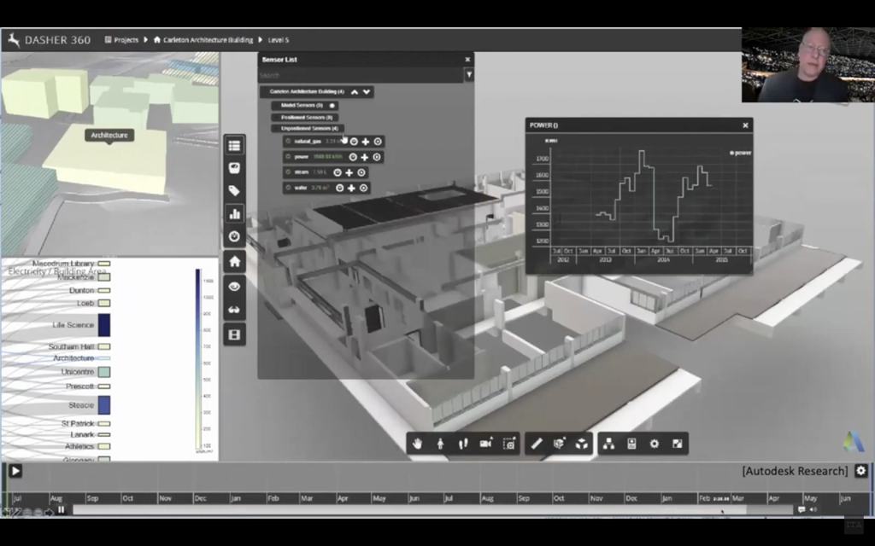Close the POWER chart panel
Image resolution: width=875 pixels, height=546 pixels.
point(745,125)
